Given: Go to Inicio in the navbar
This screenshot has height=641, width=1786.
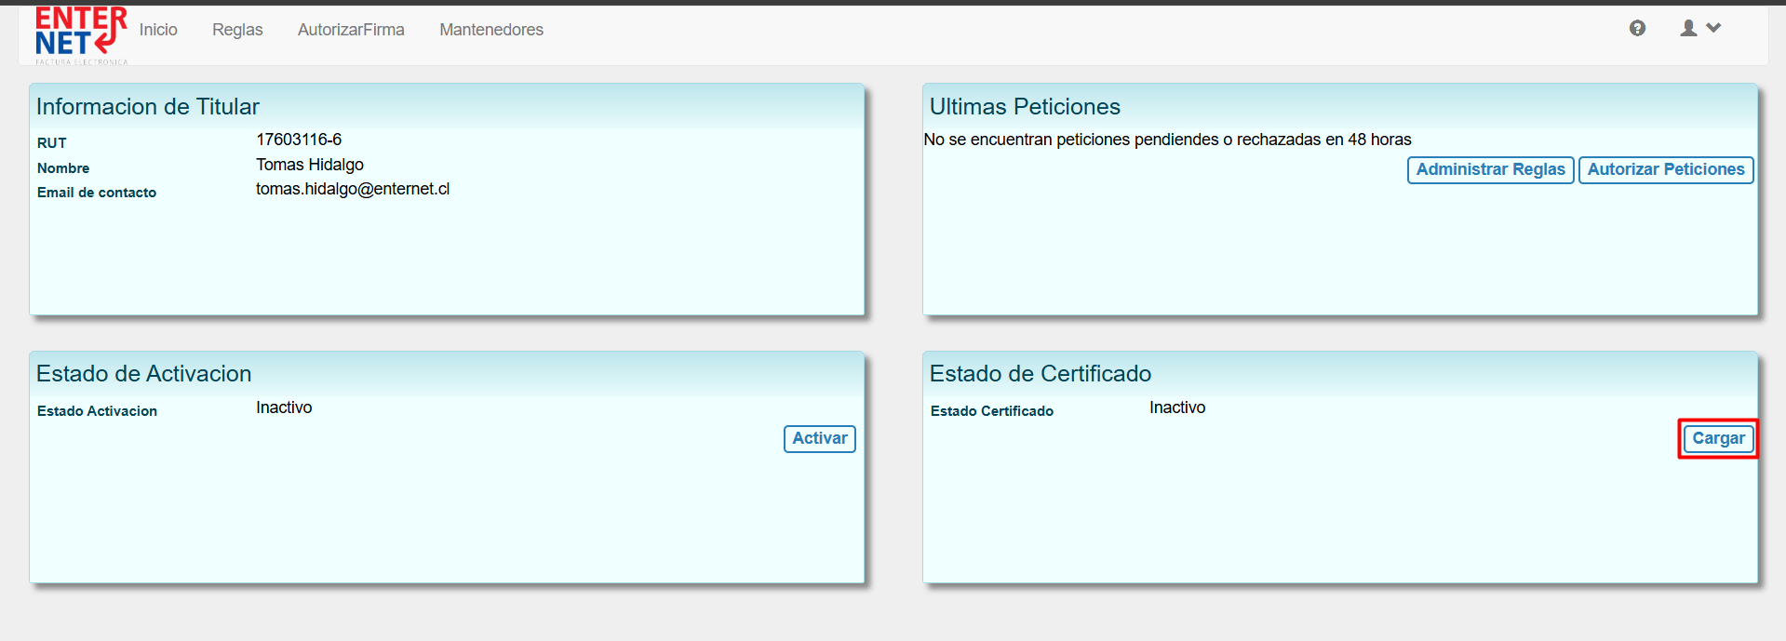Looking at the screenshot, I should pyautogui.click(x=158, y=30).
